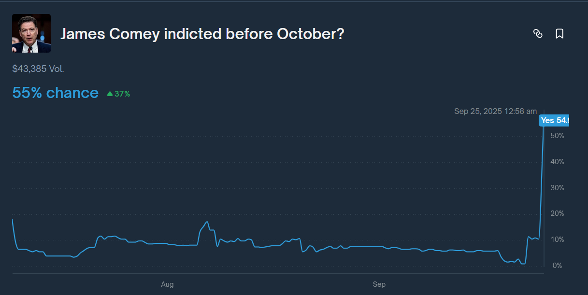
Task: Click the Aug label on the time axis
Action: (167, 284)
